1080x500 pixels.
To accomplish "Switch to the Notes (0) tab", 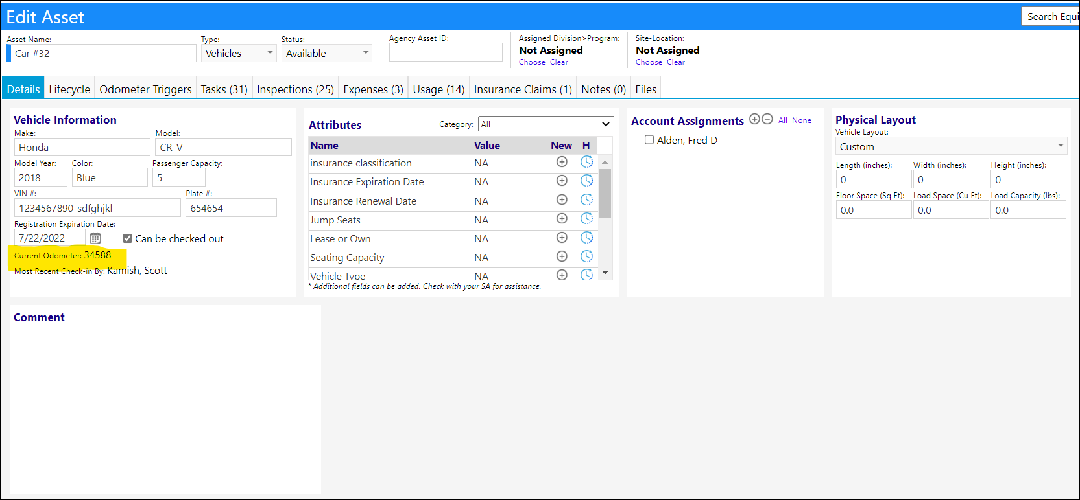I will pos(604,89).
